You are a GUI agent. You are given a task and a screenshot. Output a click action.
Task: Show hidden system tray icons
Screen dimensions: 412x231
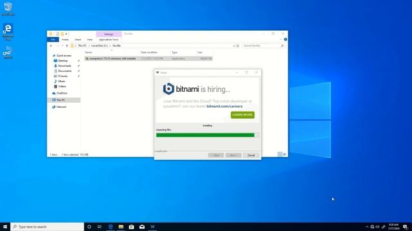367,227
